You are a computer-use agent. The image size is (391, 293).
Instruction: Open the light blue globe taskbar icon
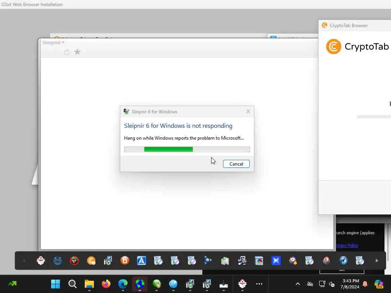tap(173, 284)
